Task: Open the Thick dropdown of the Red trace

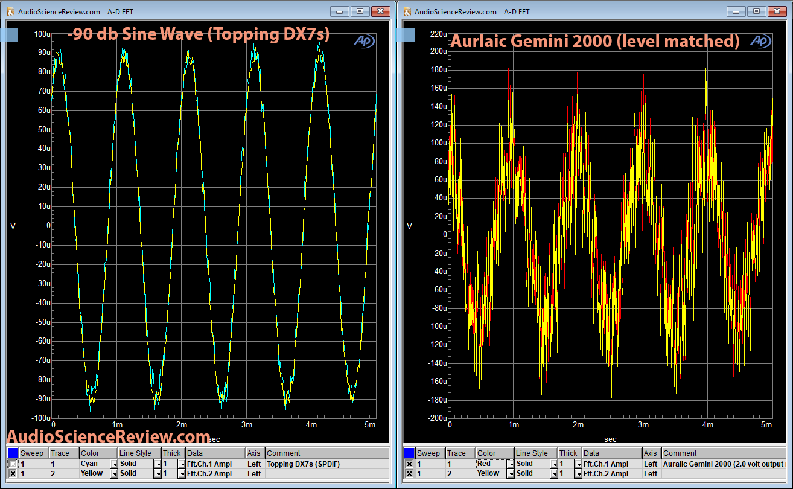Action: [x=578, y=464]
